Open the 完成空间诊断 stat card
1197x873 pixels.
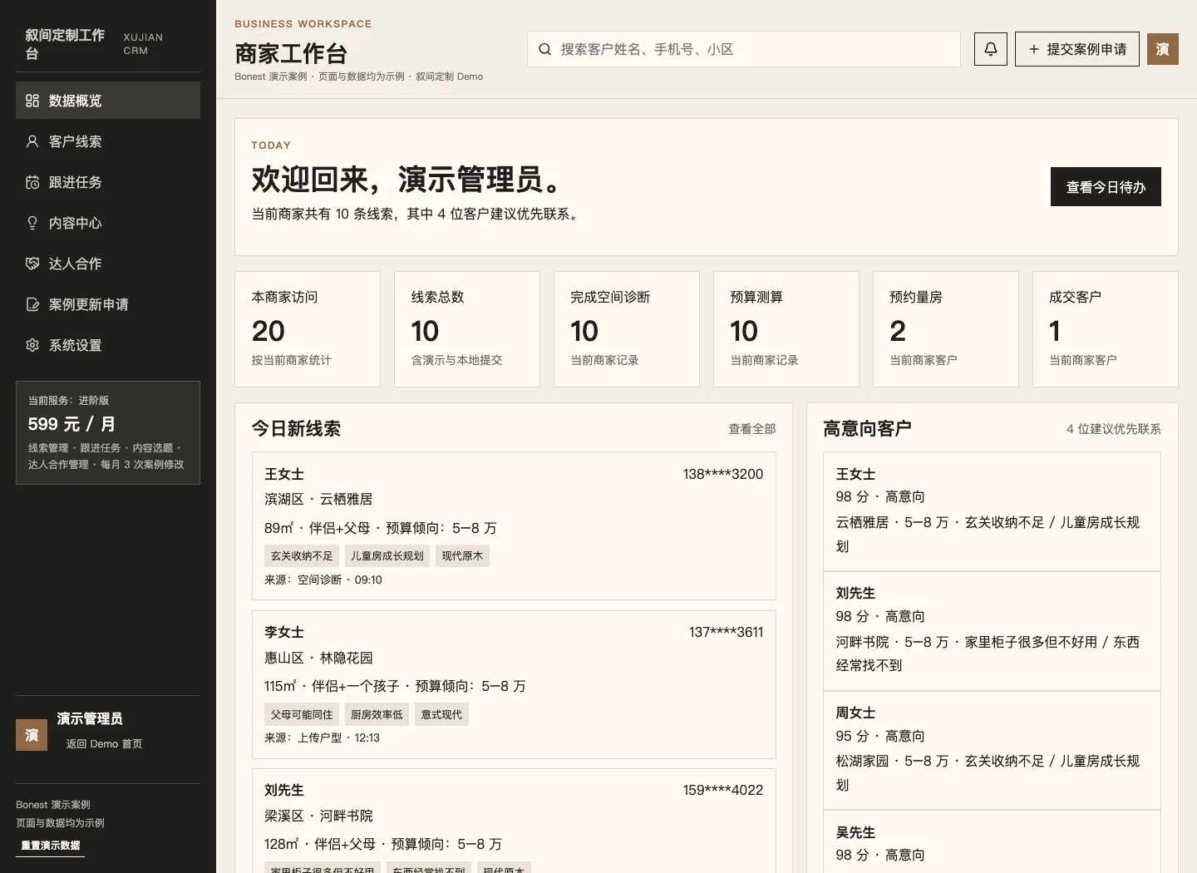click(627, 329)
